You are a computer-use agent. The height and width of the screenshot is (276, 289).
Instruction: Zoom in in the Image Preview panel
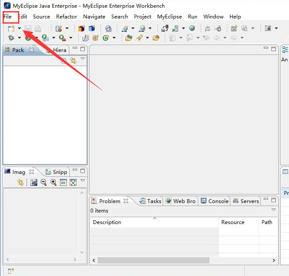coord(54,182)
